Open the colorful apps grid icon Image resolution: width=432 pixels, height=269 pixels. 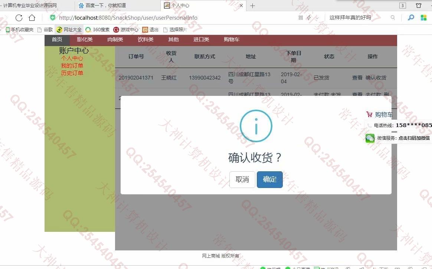click(x=424, y=18)
